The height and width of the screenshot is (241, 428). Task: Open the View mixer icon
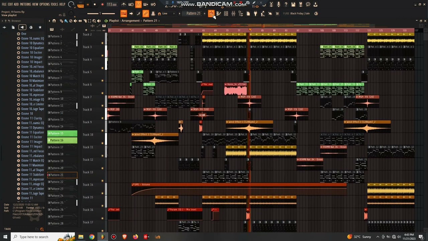[233, 13]
